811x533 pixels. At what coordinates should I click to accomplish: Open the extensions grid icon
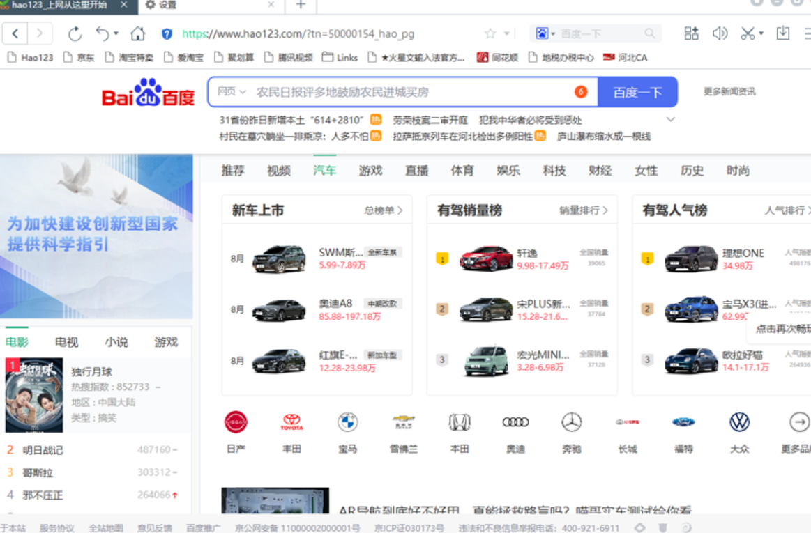691,34
